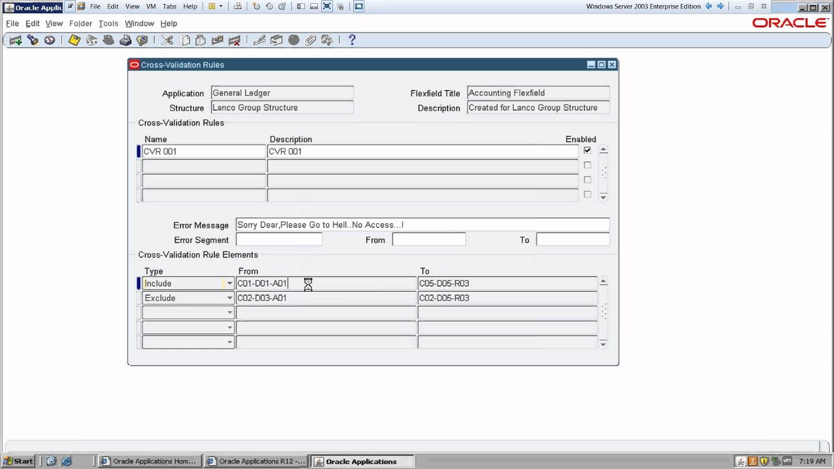Click the VM pause button icon
Screen dimensions: 834x469
pos(212,7)
